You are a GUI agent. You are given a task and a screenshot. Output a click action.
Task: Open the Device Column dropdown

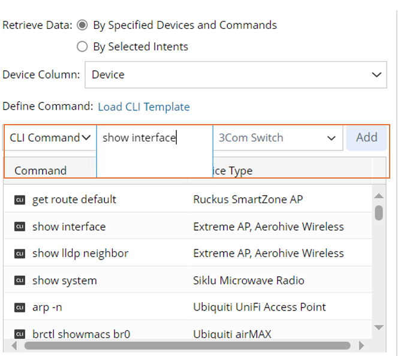click(x=235, y=75)
